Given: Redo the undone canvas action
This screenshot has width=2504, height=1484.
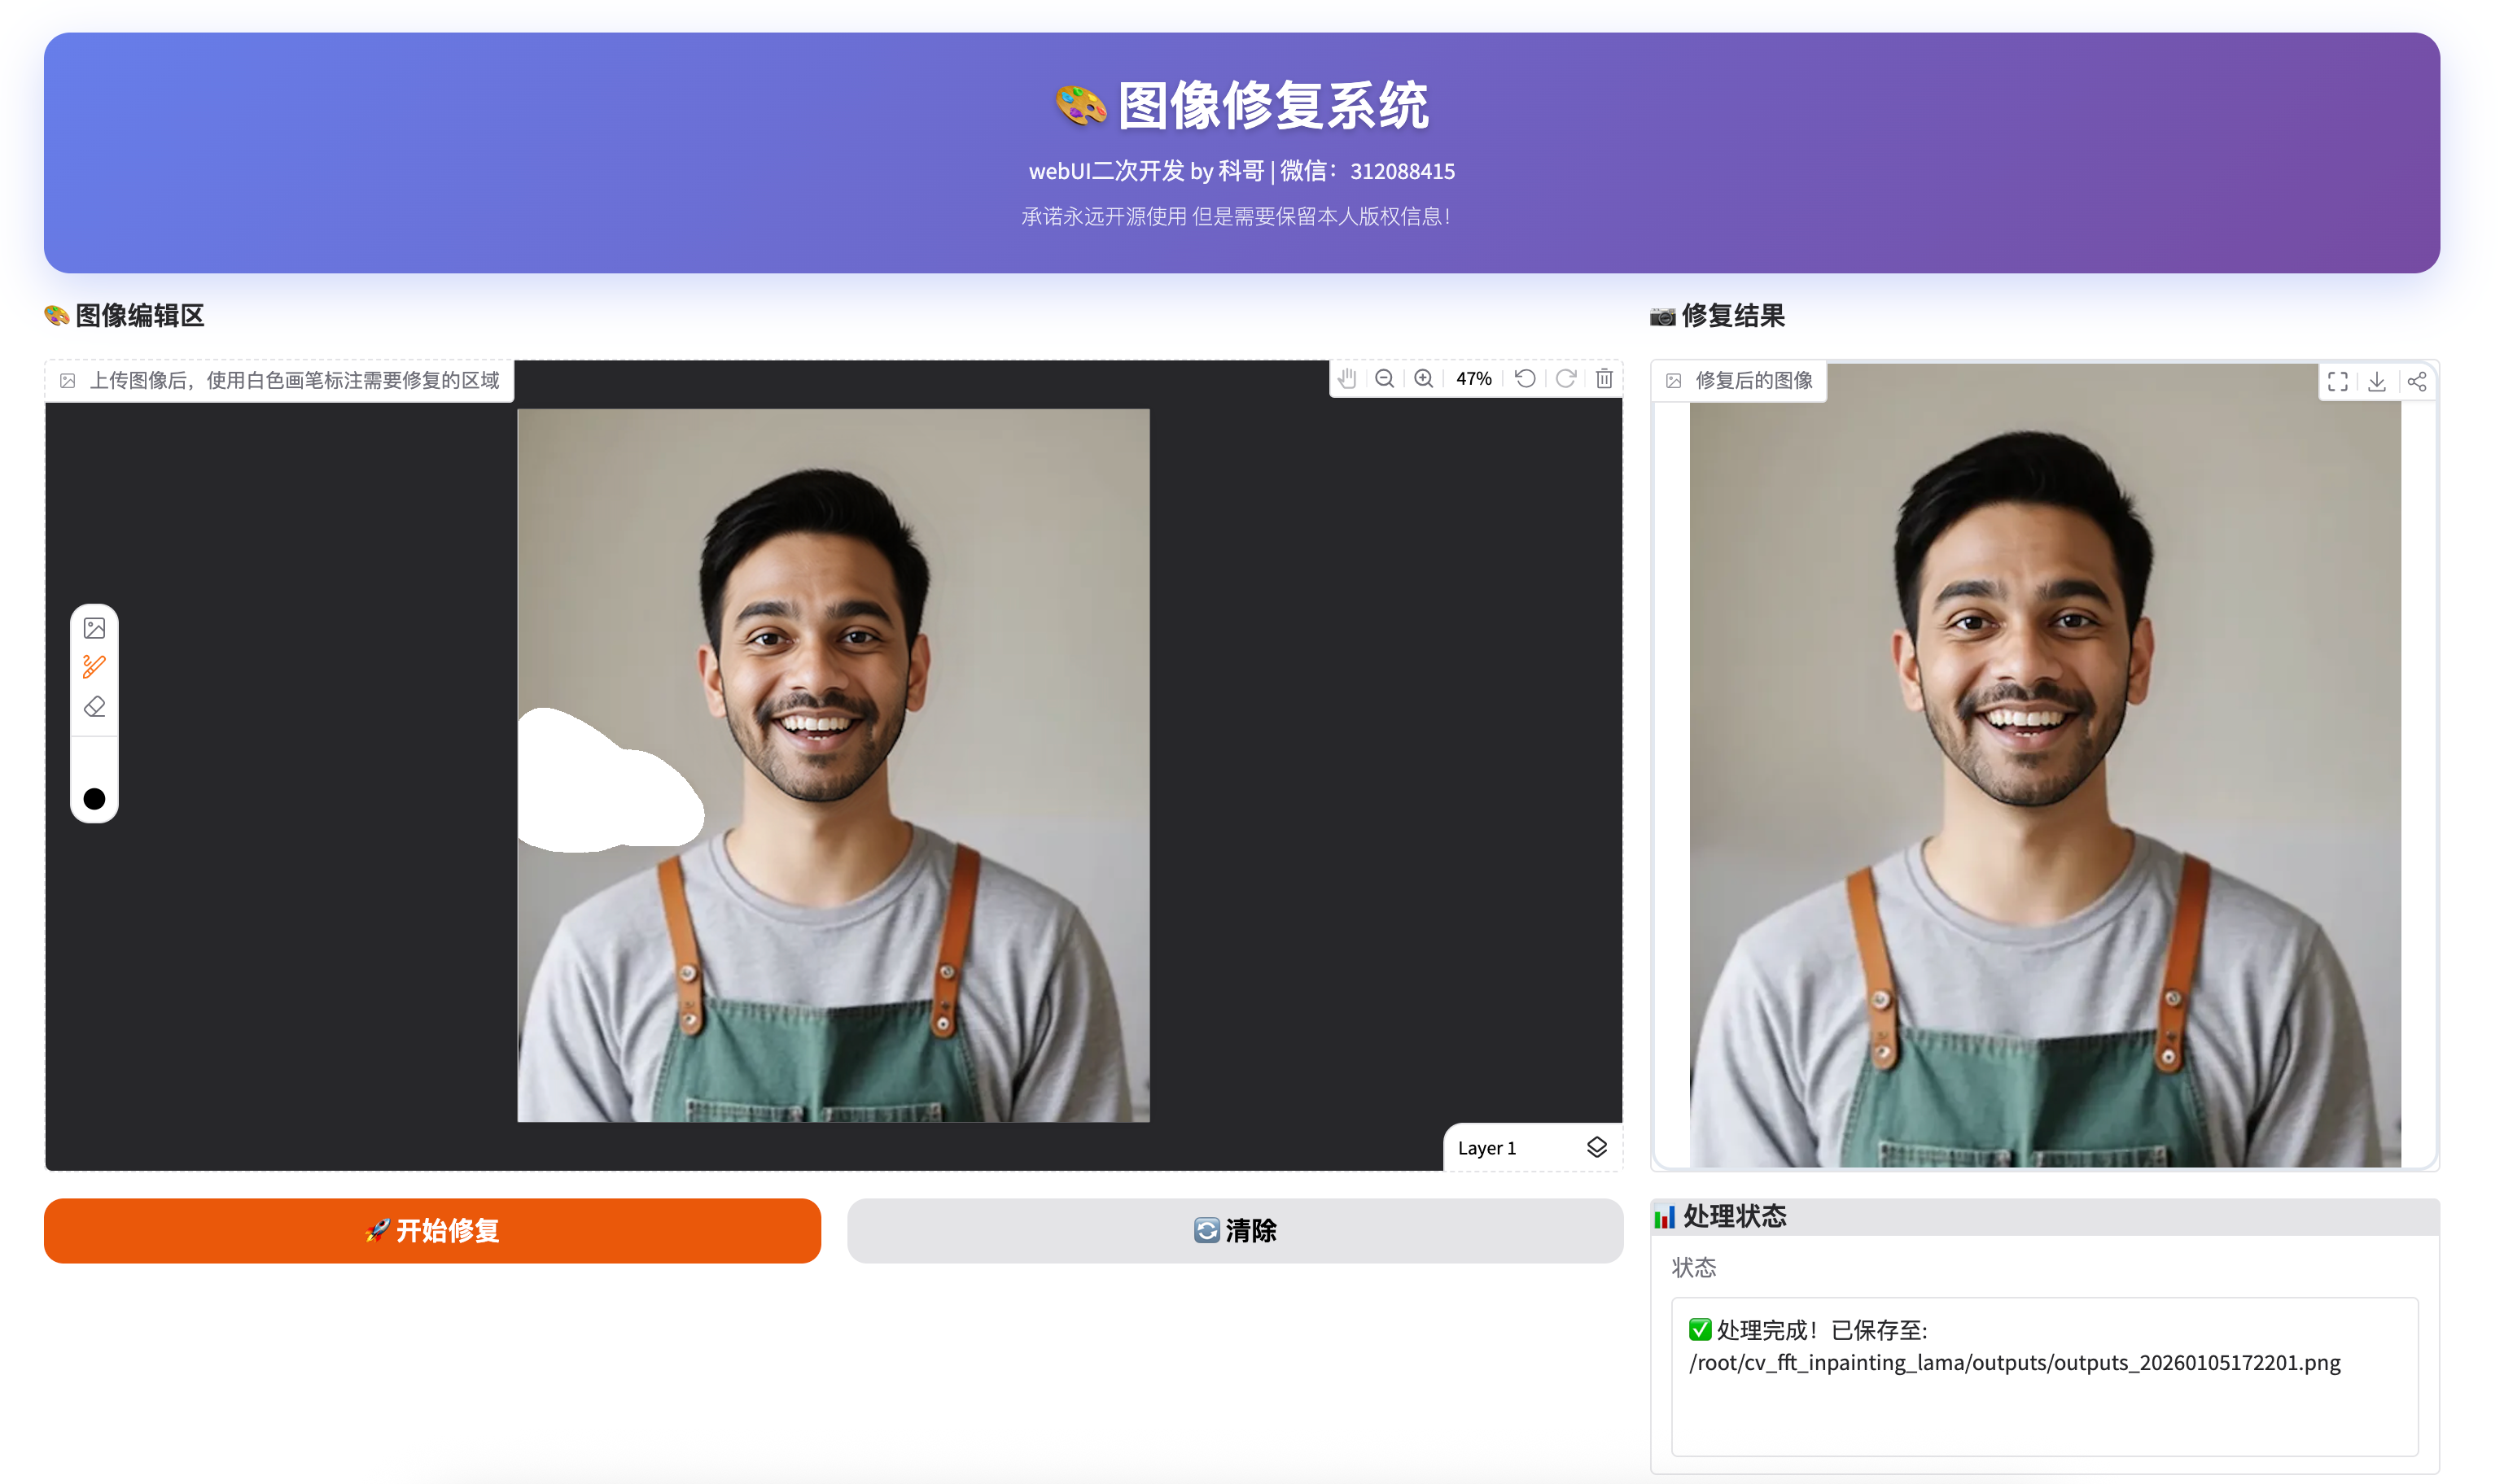Looking at the screenshot, I should (1565, 379).
